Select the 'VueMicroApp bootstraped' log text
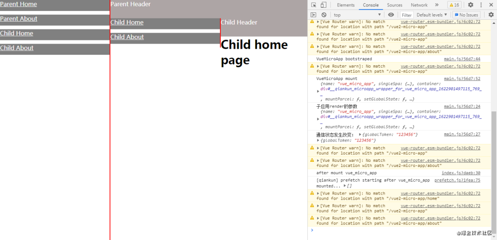The image size is (497, 240). [x=344, y=59]
